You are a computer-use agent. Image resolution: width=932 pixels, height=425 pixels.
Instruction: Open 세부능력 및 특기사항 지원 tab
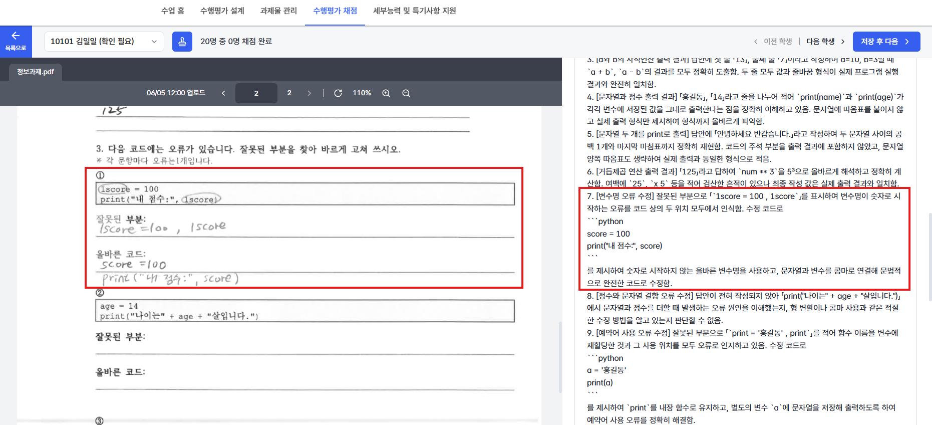(x=415, y=11)
